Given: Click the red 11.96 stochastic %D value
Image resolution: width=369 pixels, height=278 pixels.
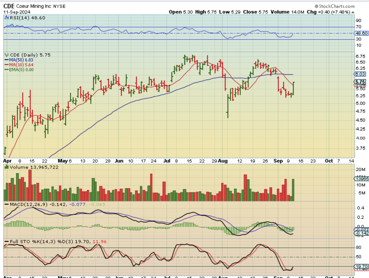Looking at the screenshot, I should pyautogui.click(x=99, y=241).
